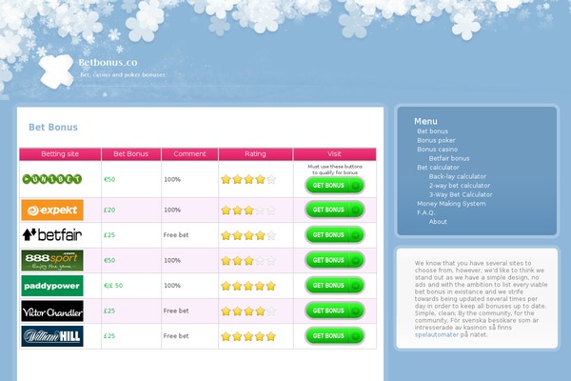
Task: Open Bet calculator in the menu
Action: [x=438, y=168]
